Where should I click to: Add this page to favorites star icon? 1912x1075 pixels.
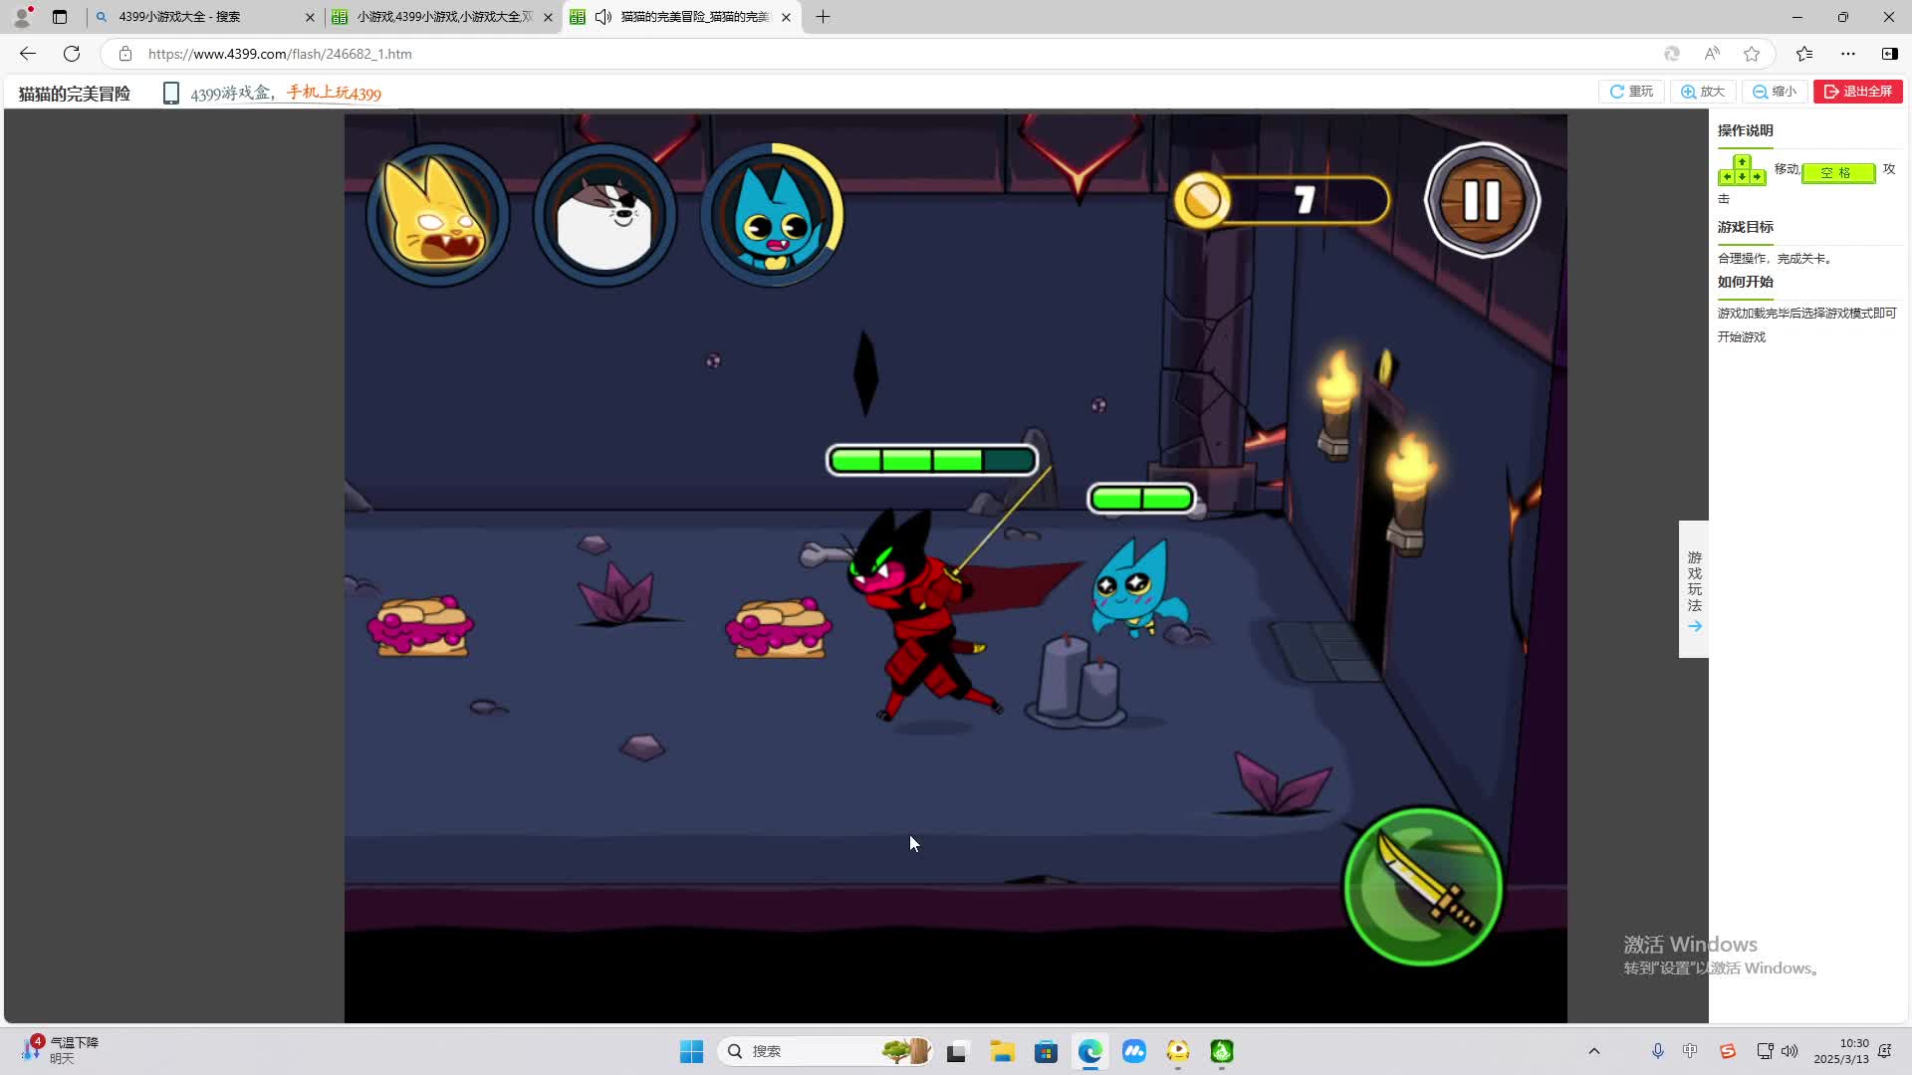1752,54
